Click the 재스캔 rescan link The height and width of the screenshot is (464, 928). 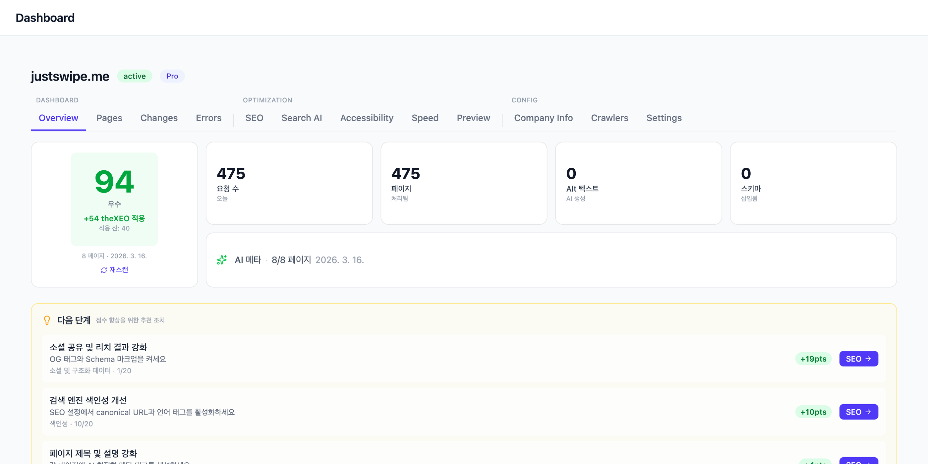115,269
